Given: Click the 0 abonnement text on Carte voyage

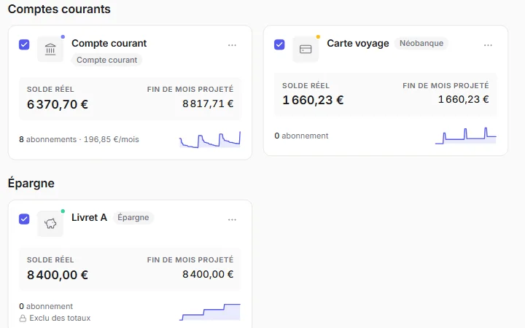Looking at the screenshot, I should coord(301,136).
